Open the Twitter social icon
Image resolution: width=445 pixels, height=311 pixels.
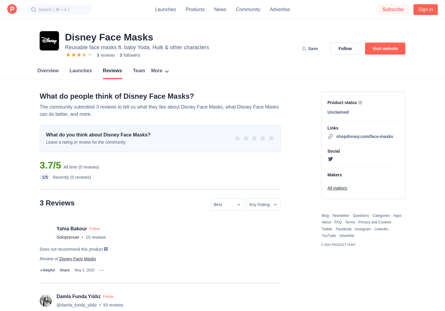coord(330,159)
